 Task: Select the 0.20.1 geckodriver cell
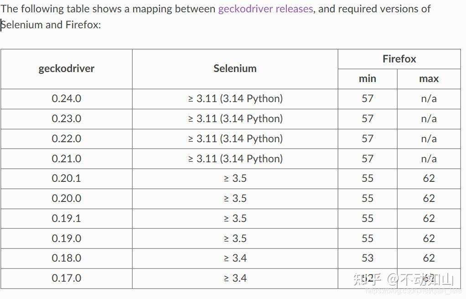[x=67, y=178]
